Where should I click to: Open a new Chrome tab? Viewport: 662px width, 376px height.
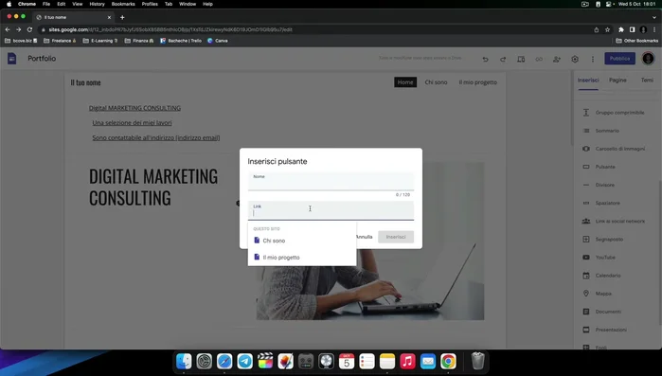[x=122, y=17]
